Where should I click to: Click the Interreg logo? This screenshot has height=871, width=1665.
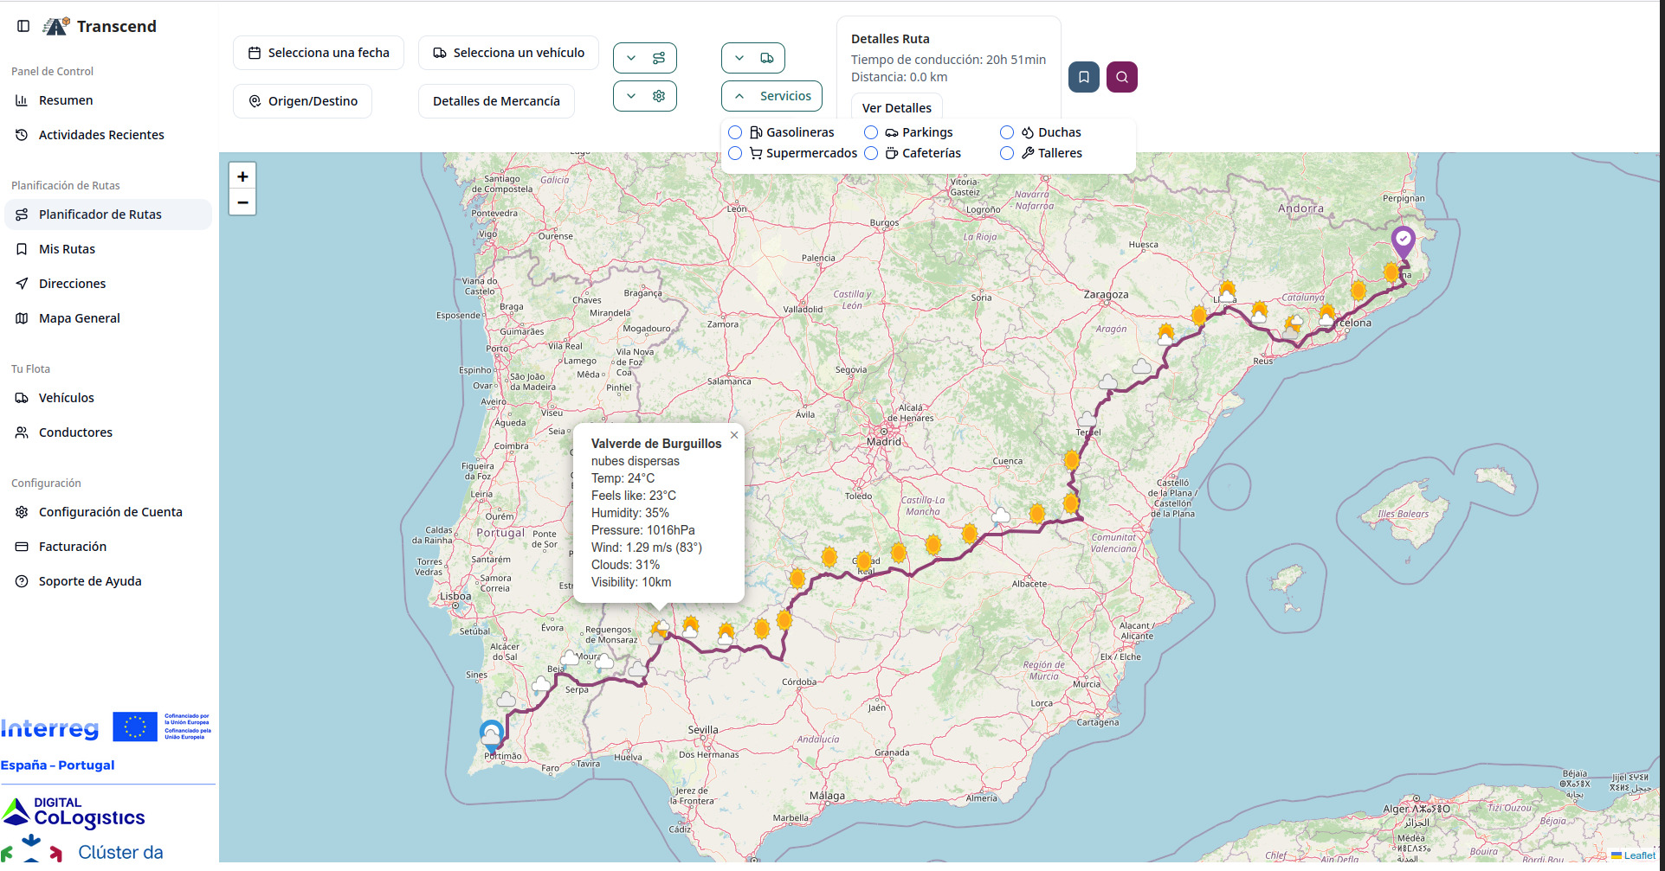tap(49, 728)
